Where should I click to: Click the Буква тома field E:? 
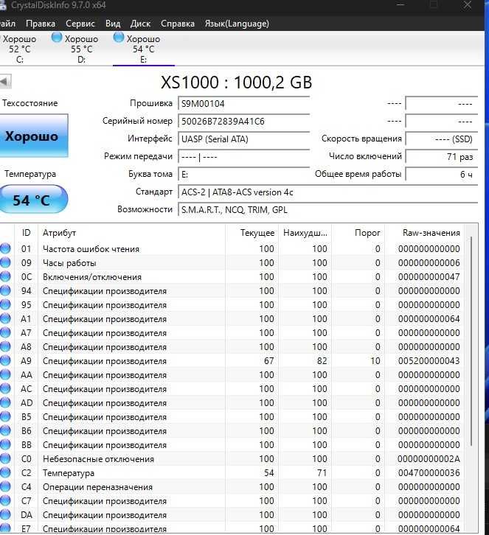(243, 175)
